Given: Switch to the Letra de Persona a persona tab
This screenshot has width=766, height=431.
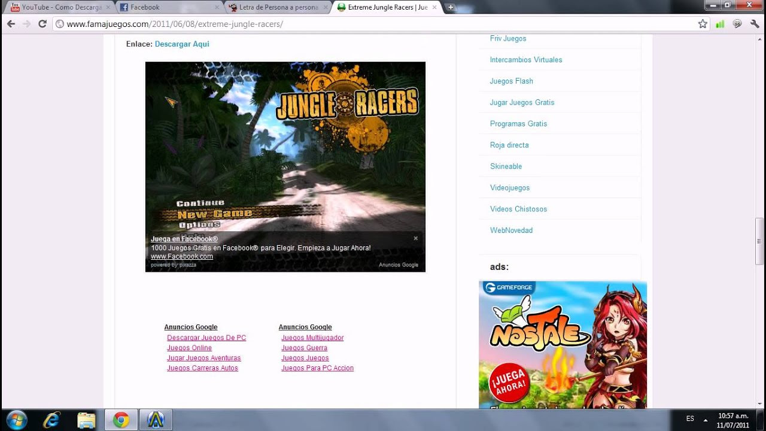Looking at the screenshot, I should click(x=276, y=7).
